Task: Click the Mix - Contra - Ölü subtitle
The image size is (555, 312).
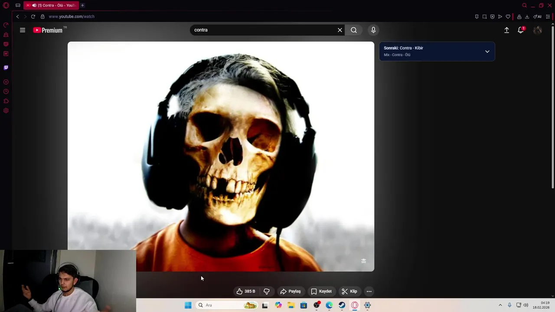Action: (397, 55)
